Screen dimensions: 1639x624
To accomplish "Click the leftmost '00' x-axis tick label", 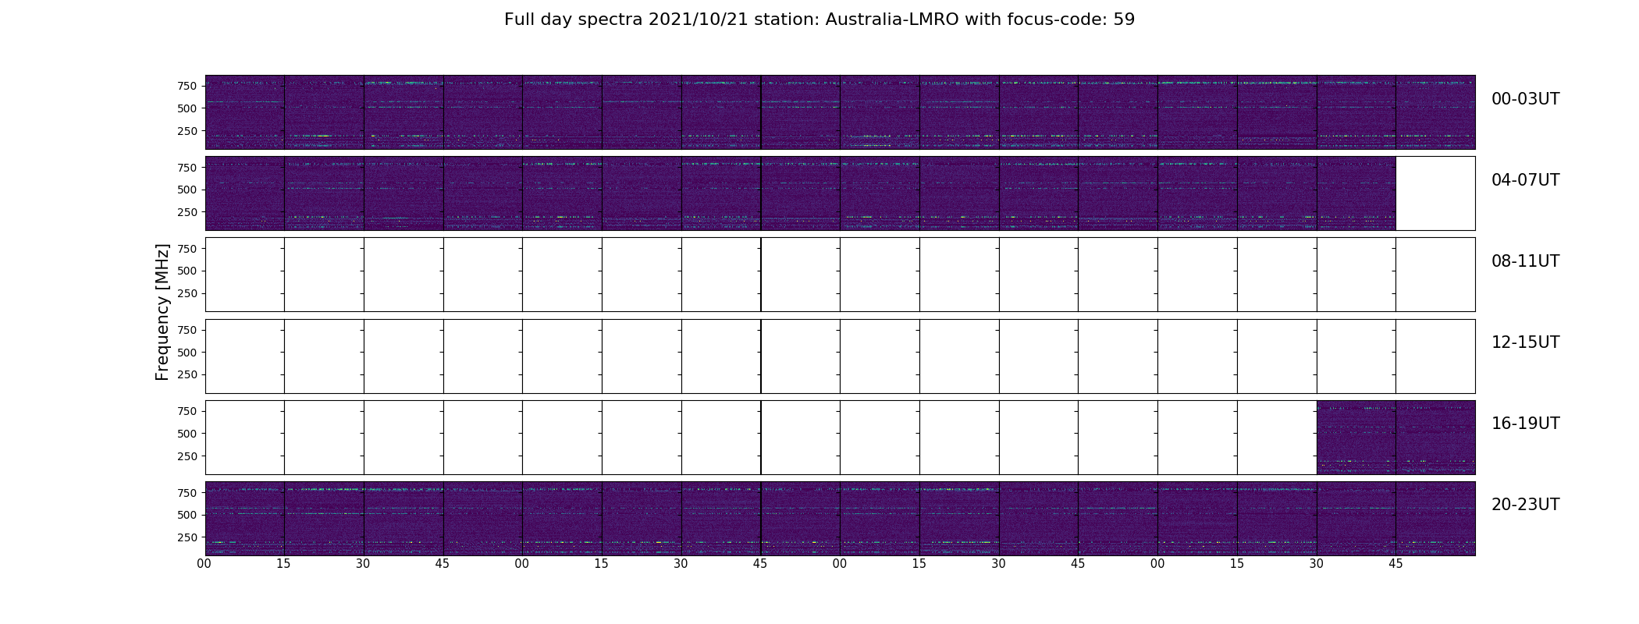I will click(x=204, y=564).
